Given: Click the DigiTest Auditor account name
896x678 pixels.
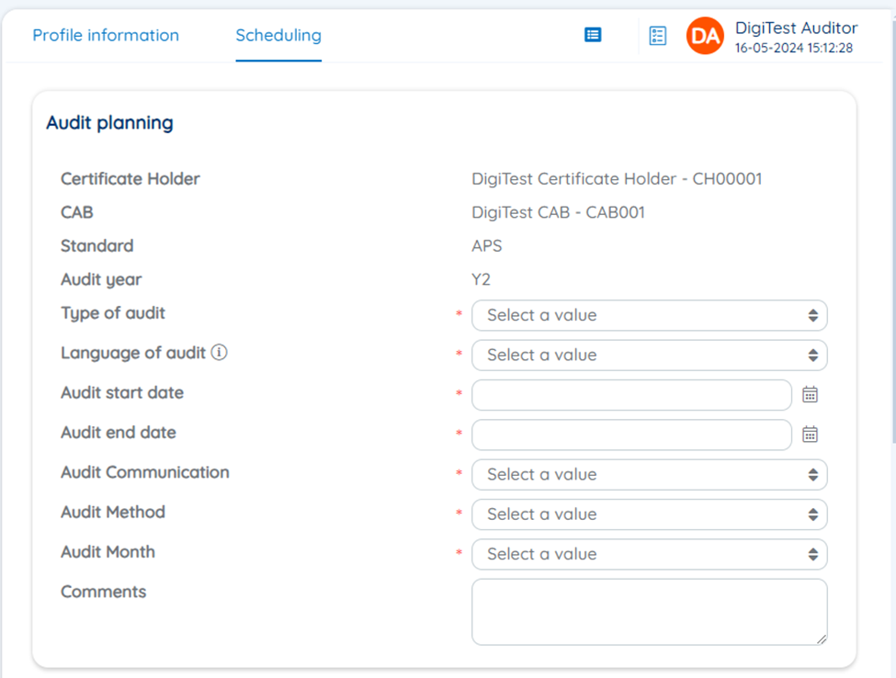Looking at the screenshot, I should coord(796,28).
